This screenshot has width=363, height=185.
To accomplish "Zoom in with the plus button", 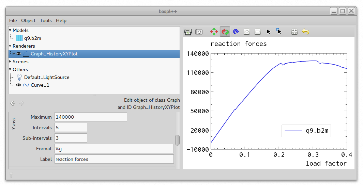I will click(247, 32).
